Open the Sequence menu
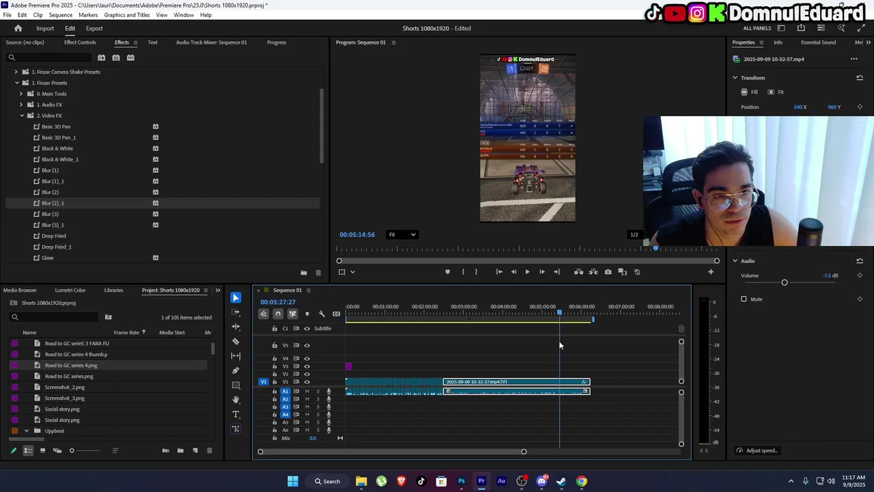 pyautogui.click(x=61, y=15)
